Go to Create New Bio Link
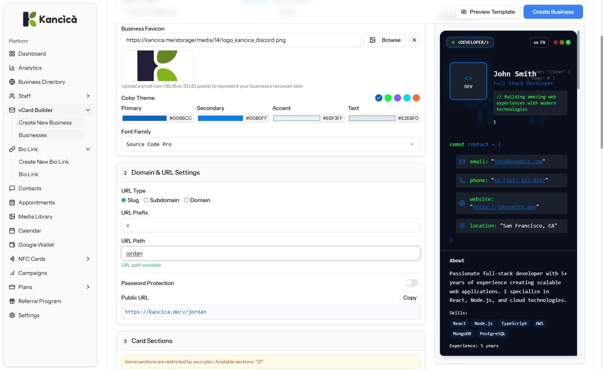The height and width of the screenshot is (370, 603). click(x=44, y=162)
